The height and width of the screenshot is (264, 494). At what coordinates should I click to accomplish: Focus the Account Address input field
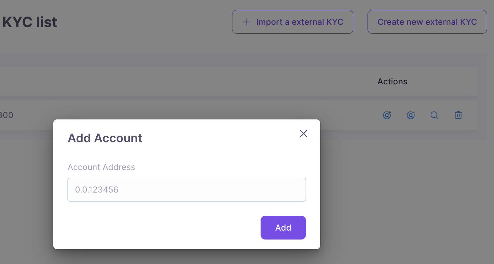click(x=187, y=190)
